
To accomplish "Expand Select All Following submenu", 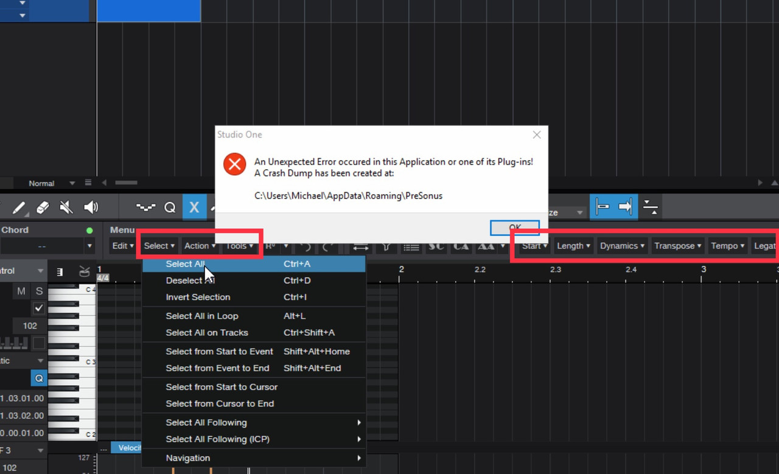I will click(x=254, y=422).
